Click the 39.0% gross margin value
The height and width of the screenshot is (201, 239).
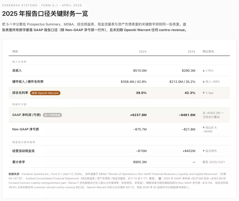coord(141,93)
